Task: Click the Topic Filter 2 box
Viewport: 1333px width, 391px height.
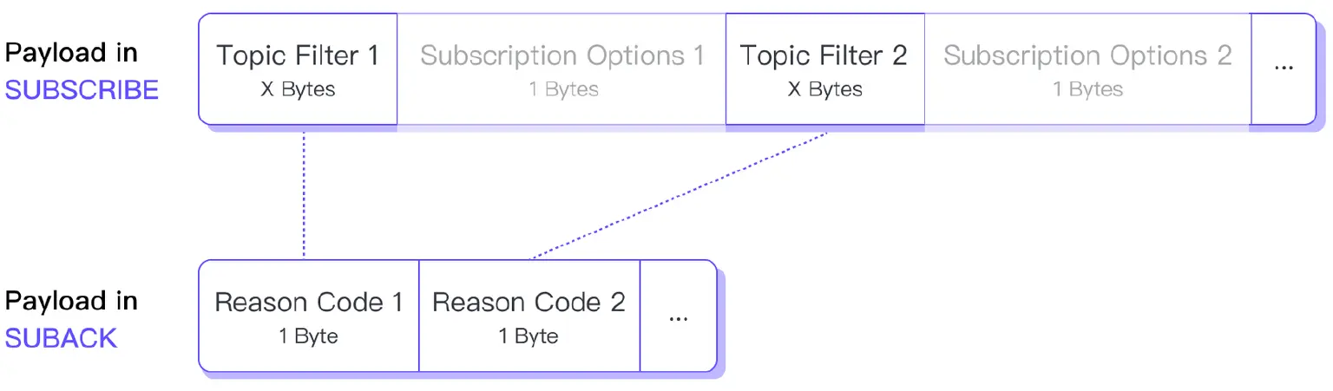Action: (824, 68)
